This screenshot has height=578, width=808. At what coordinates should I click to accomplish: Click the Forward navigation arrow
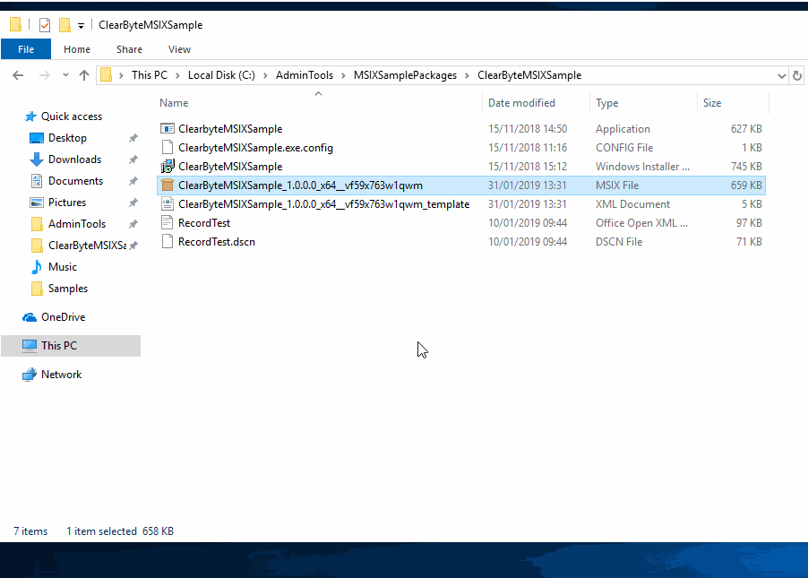click(x=45, y=75)
